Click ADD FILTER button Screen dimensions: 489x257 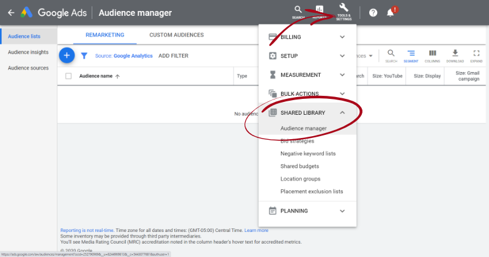174,56
